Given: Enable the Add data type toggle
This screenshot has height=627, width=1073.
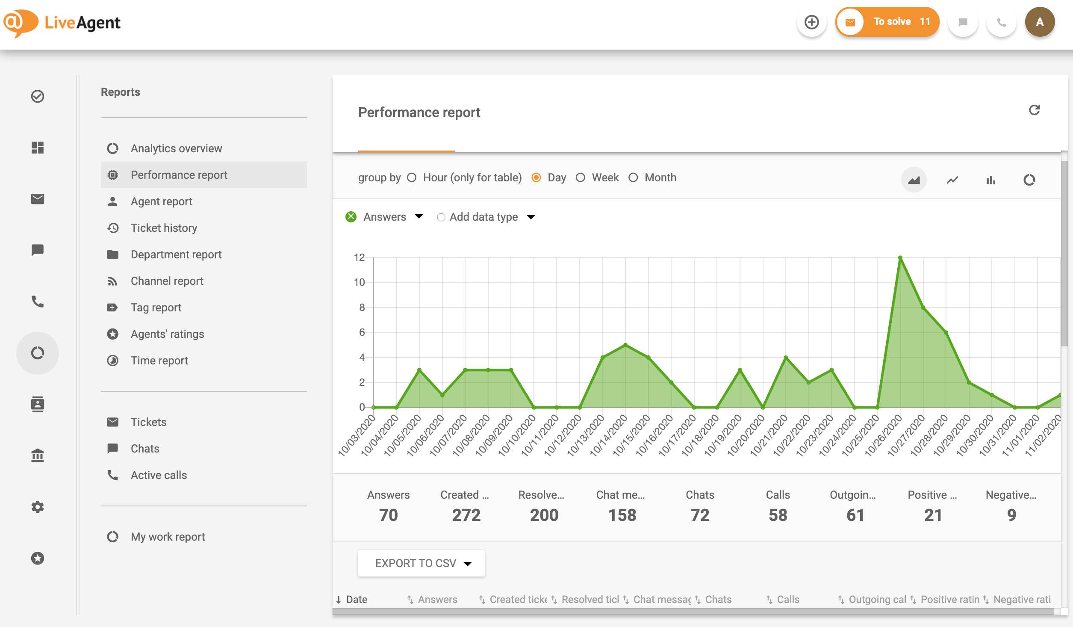Looking at the screenshot, I should [441, 216].
